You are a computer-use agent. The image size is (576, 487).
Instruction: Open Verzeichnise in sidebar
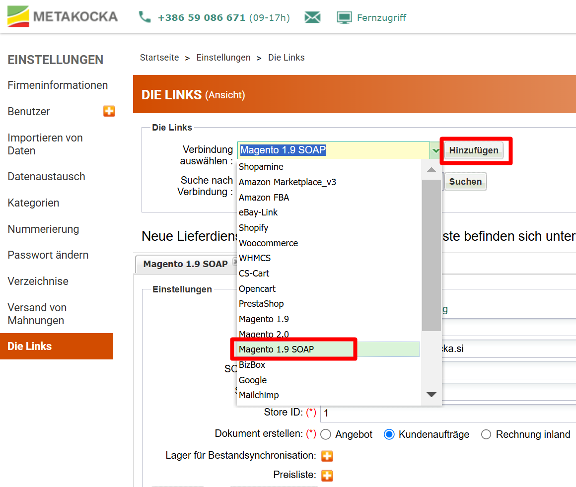coord(38,281)
